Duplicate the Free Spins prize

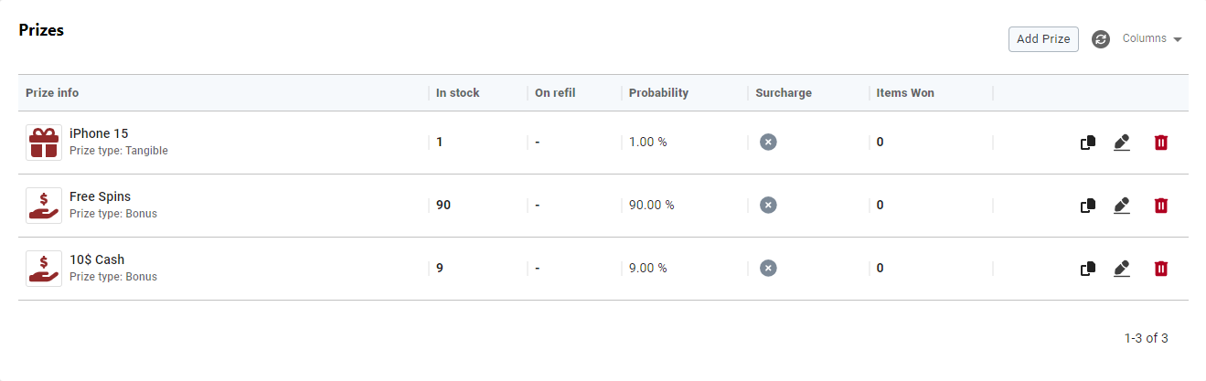[1088, 206]
